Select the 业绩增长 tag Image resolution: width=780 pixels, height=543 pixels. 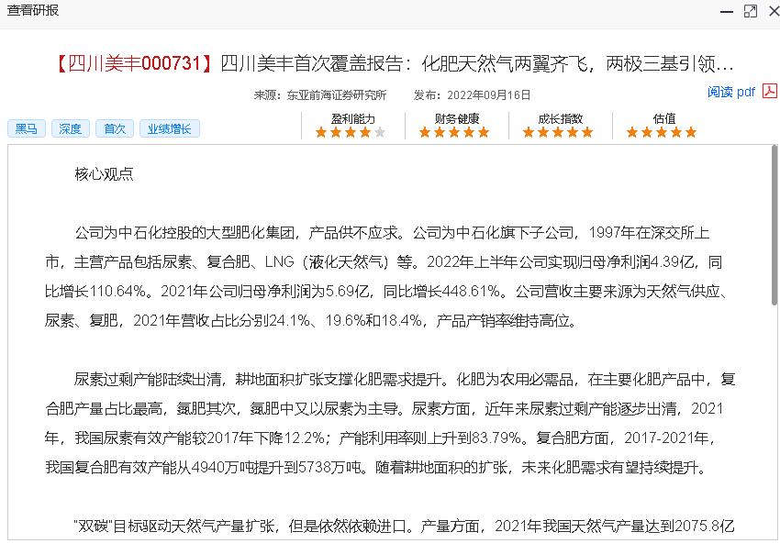click(169, 128)
